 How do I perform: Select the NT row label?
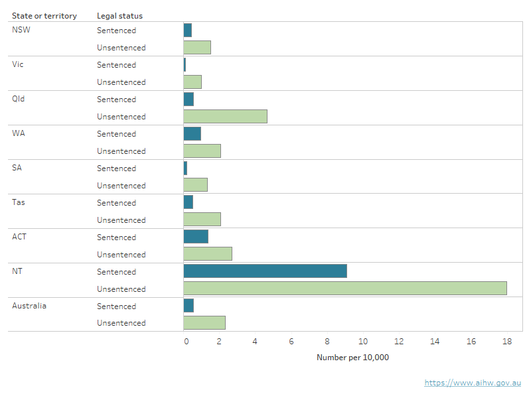[x=18, y=271]
